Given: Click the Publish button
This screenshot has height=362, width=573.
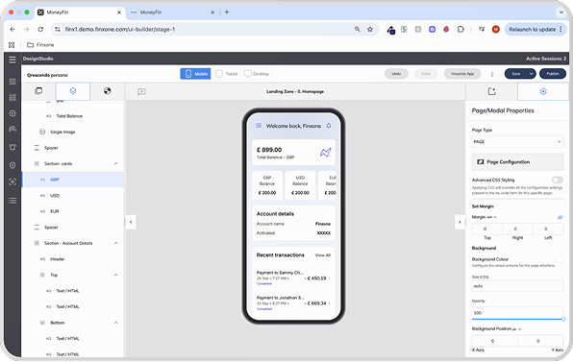Looking at the screenshot, I should pos(553,74).
